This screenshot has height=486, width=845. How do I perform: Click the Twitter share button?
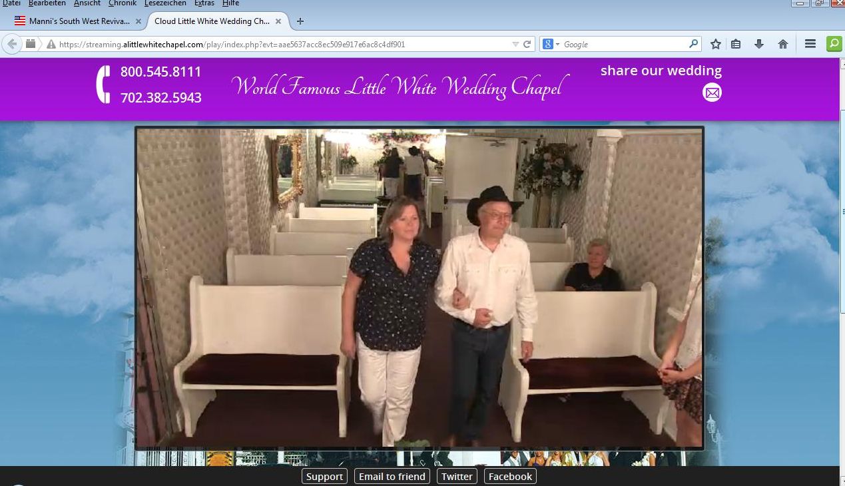tap(457, 476)
